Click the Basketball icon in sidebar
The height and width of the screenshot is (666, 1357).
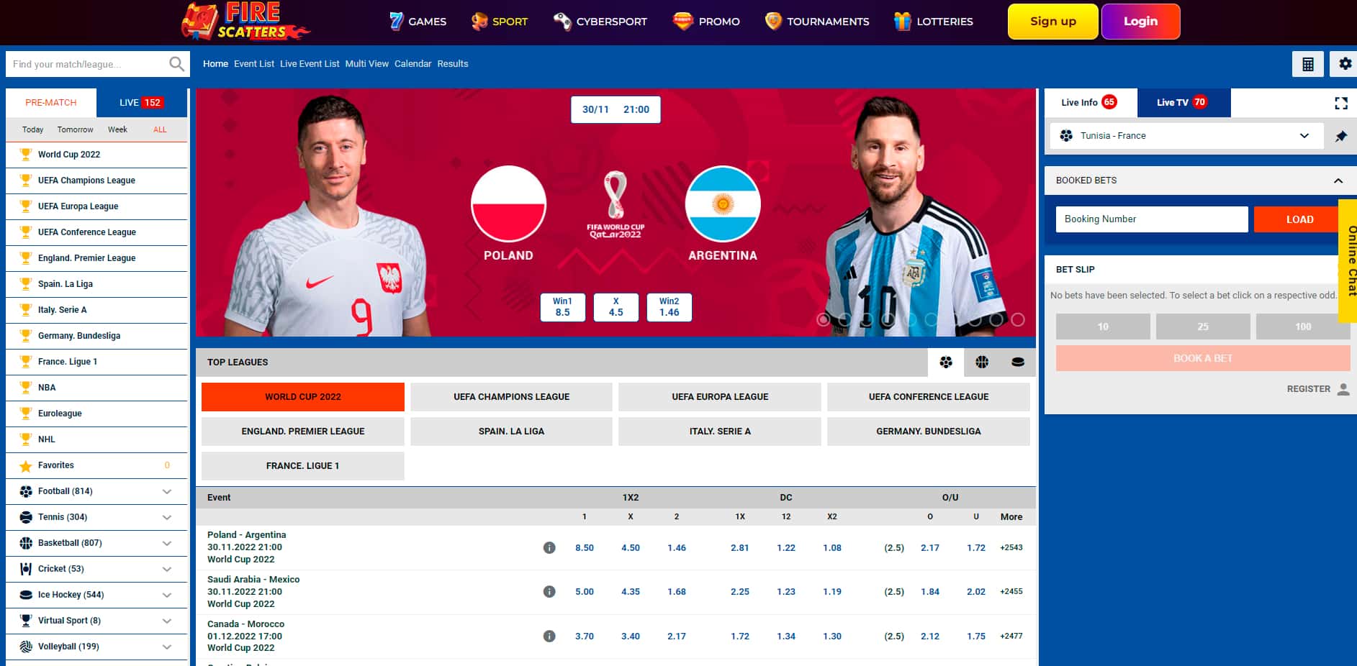pyautogui.click(x=26, y=543)
